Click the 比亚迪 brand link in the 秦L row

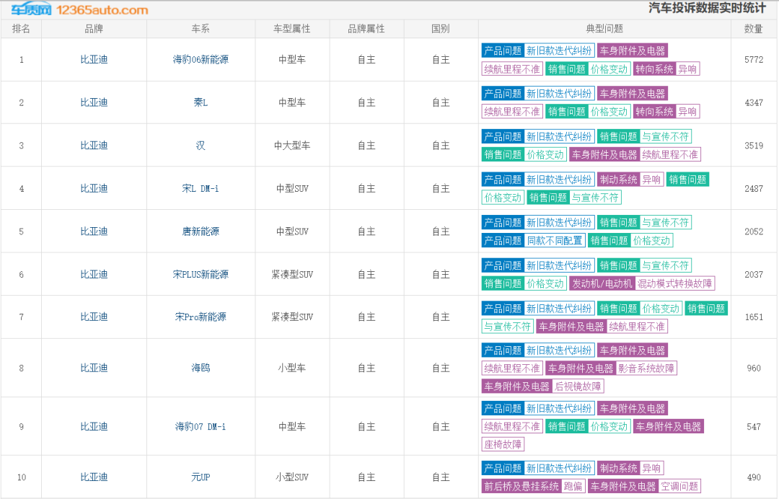(94, 102)
